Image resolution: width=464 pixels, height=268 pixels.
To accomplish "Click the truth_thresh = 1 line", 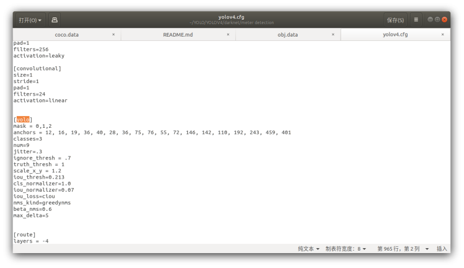I will tap(38, 164).
